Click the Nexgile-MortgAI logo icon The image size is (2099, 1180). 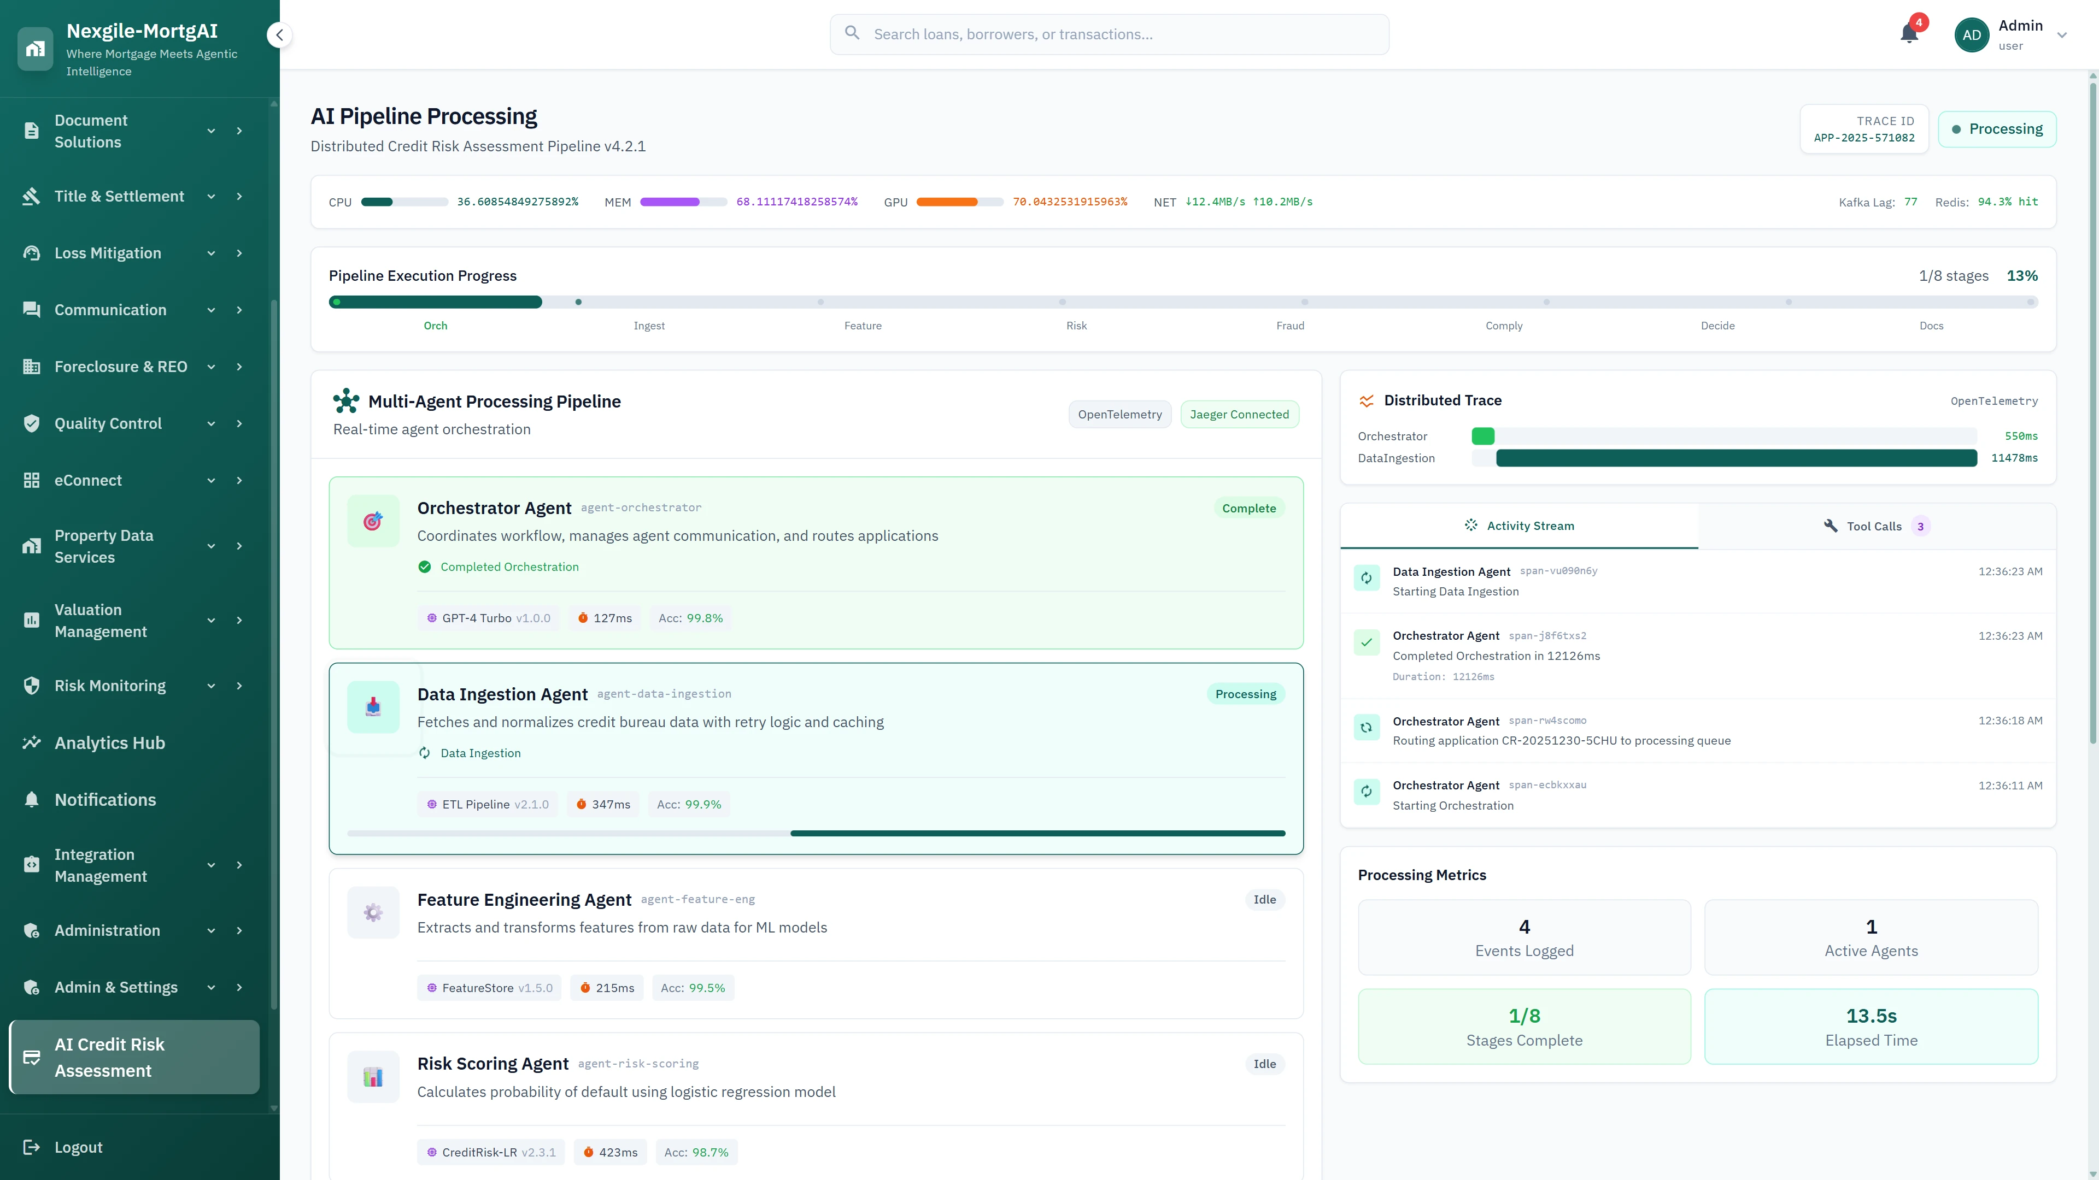pyautogui.click(x=35, y=48)
